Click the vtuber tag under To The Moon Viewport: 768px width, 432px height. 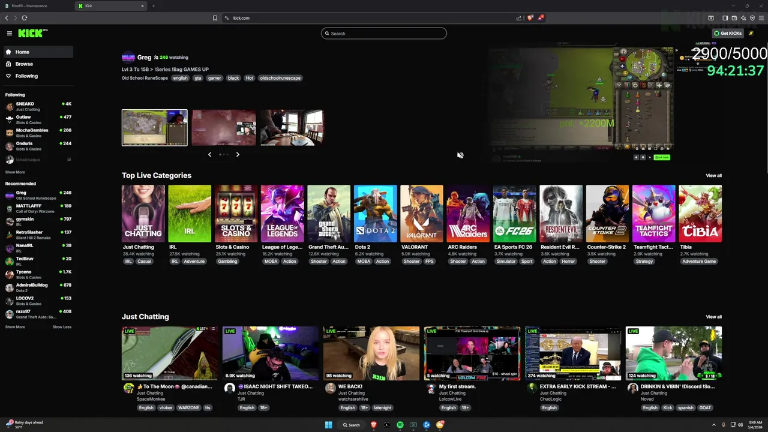[x=166, y=408]
